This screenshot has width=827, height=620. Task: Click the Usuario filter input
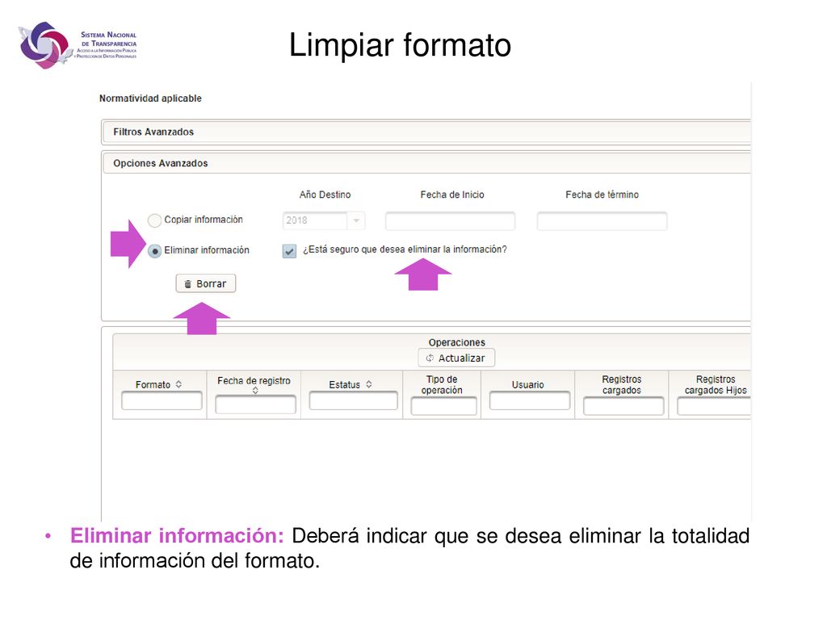point(530,400)
